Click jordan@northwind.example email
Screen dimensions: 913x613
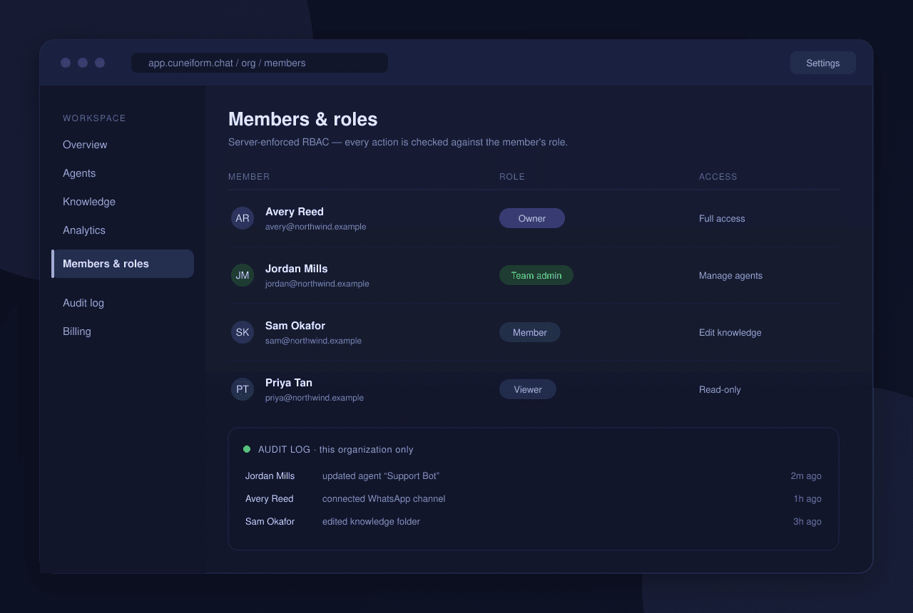317,284
